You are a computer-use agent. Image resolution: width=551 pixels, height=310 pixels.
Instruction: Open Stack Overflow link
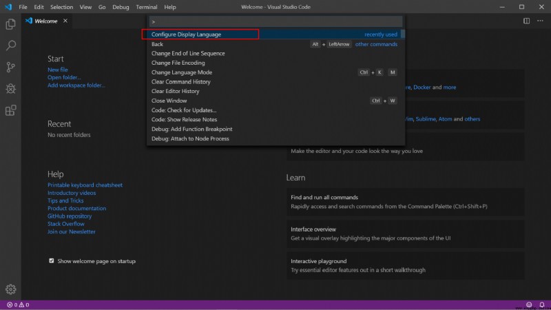click(x=65, y=223)
